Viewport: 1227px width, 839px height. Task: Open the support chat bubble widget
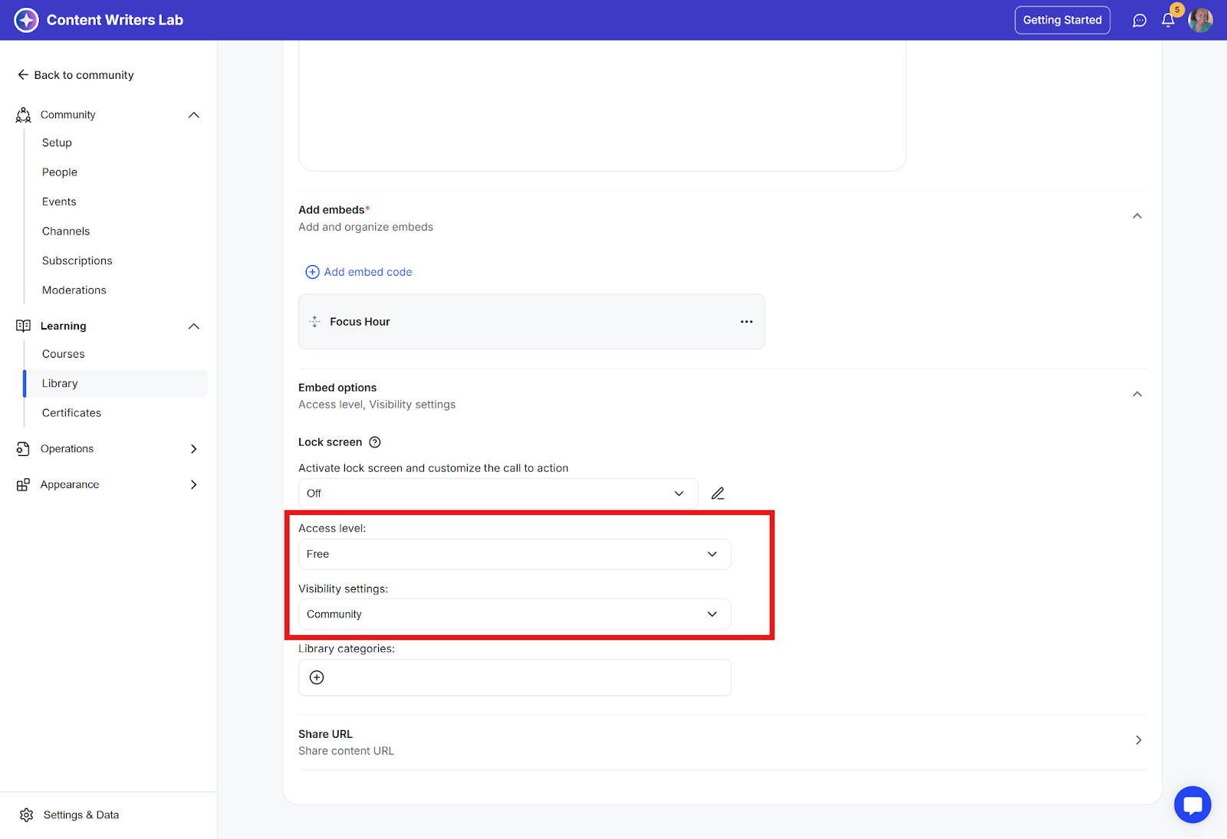1192,805
